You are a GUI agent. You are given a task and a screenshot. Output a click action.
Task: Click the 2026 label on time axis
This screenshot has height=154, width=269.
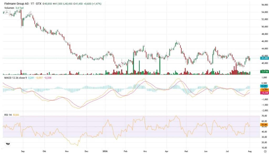tap(105, 151)
